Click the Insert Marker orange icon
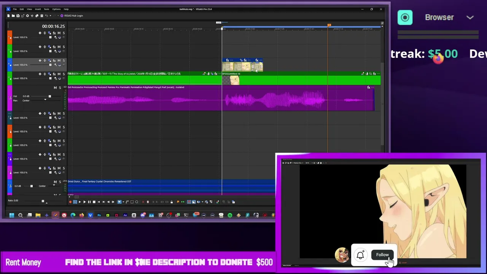The width and height of the screenshot is (487, 274). (x=178, y=202)
